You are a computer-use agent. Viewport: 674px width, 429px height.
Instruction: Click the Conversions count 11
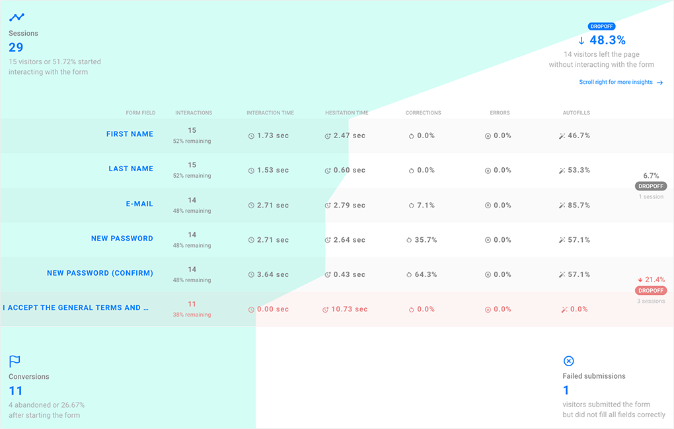tap(15, 391)
